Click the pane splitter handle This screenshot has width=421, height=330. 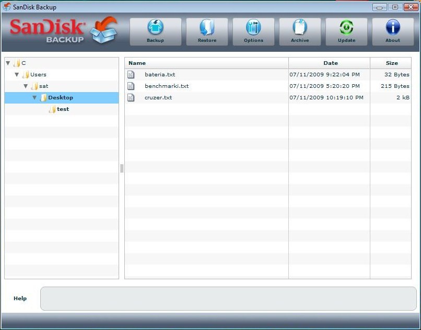[x=122, y=168]
